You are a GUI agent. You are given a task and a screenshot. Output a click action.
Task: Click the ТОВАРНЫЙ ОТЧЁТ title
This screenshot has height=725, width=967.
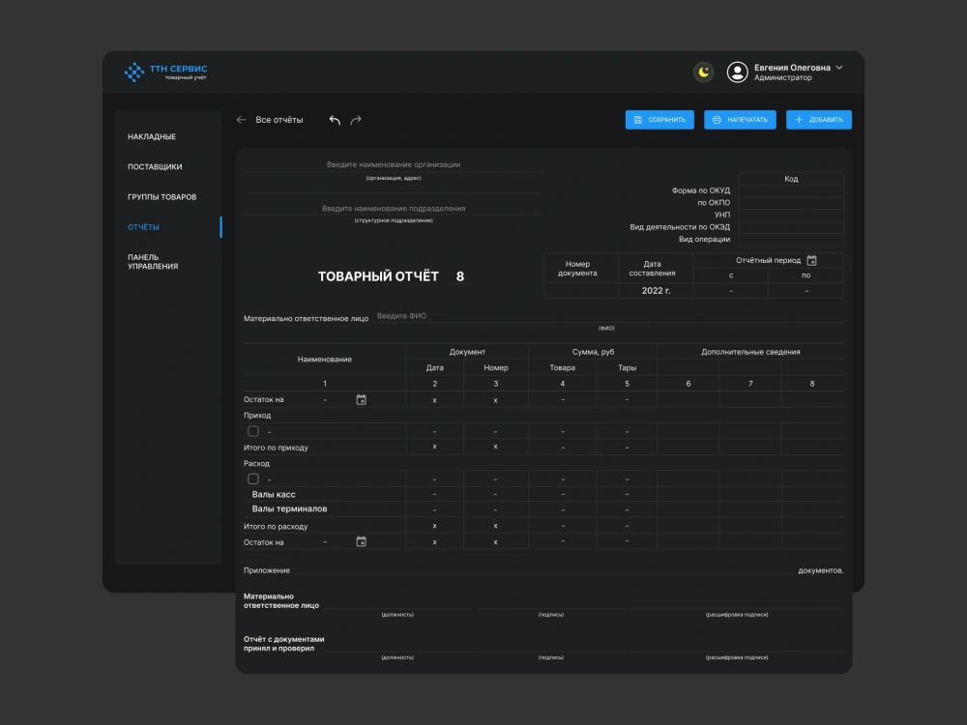pos(378,276)
